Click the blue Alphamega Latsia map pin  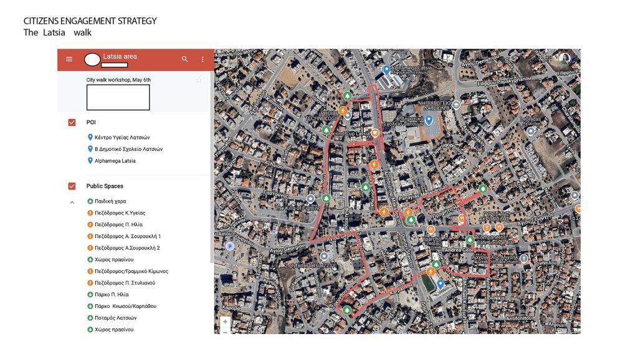pos(386,70)
